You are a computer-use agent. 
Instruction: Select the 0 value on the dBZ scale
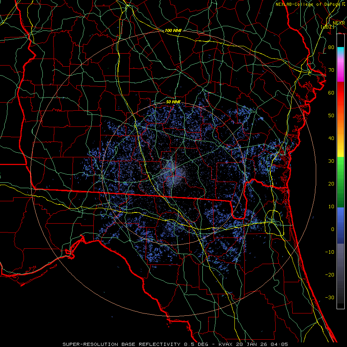(x=333, y=229)
